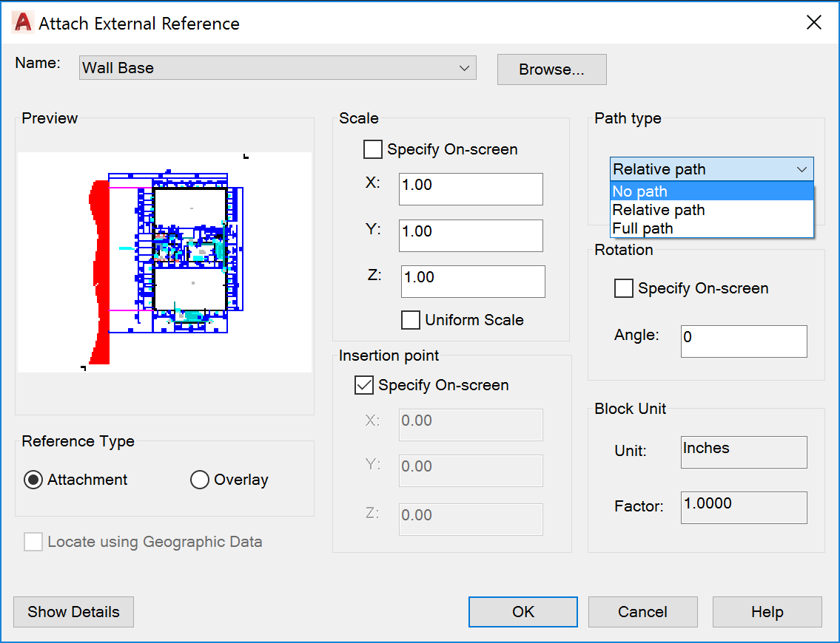Open the Name drop-down list
The width and height of the screenshot is (840, 643).
[x=465, y=67]
